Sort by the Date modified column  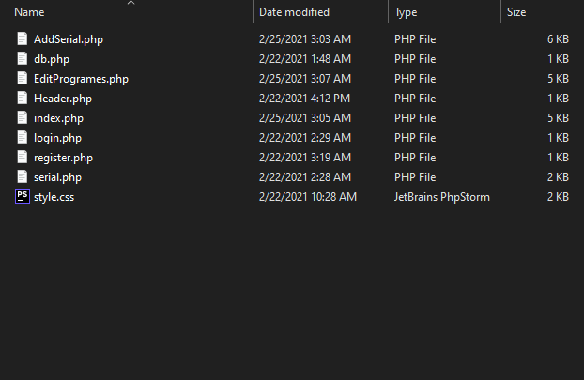(294, 12)
